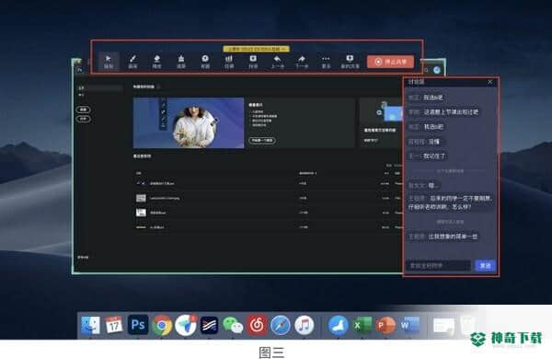Close the discussion chat panel

490,82
